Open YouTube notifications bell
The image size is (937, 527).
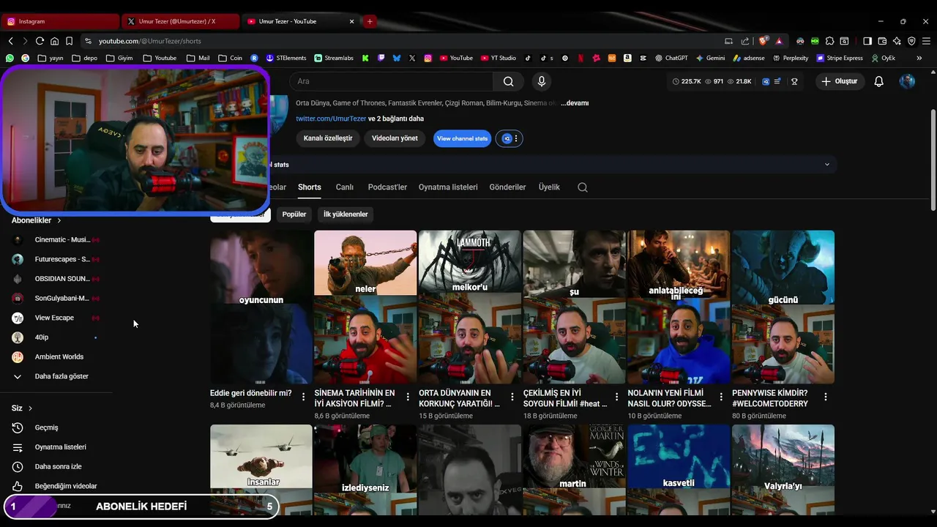pyautogui.click(x=878, y=81)
